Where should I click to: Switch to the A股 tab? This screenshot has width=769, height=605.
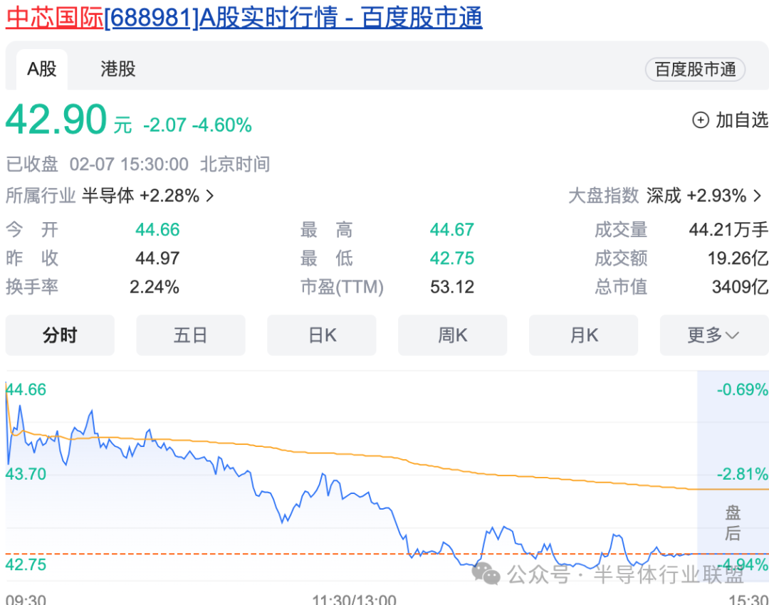click(x=41, y=69)
